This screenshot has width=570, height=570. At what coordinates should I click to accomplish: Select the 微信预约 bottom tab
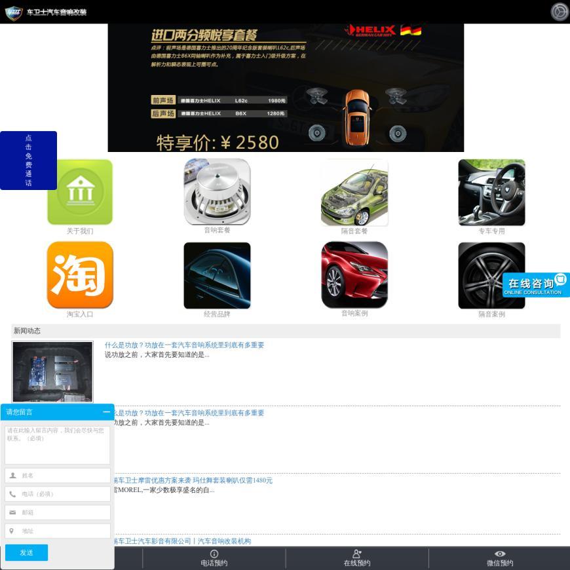(499, 558)
